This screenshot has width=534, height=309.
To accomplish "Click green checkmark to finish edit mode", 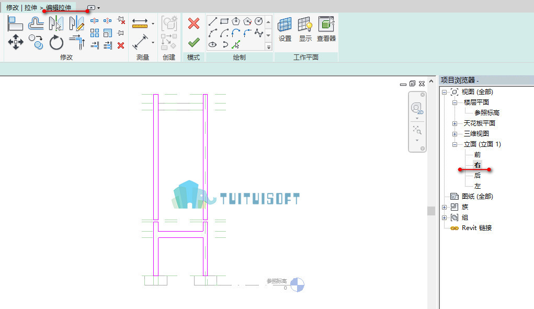I will coord(194,42).
